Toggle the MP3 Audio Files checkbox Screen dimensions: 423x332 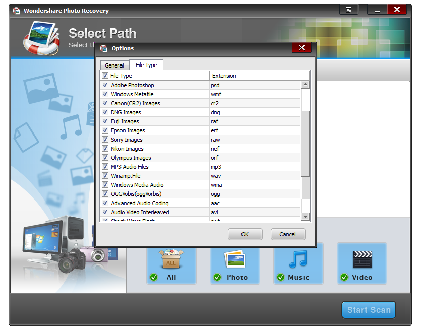pos(105,167)
